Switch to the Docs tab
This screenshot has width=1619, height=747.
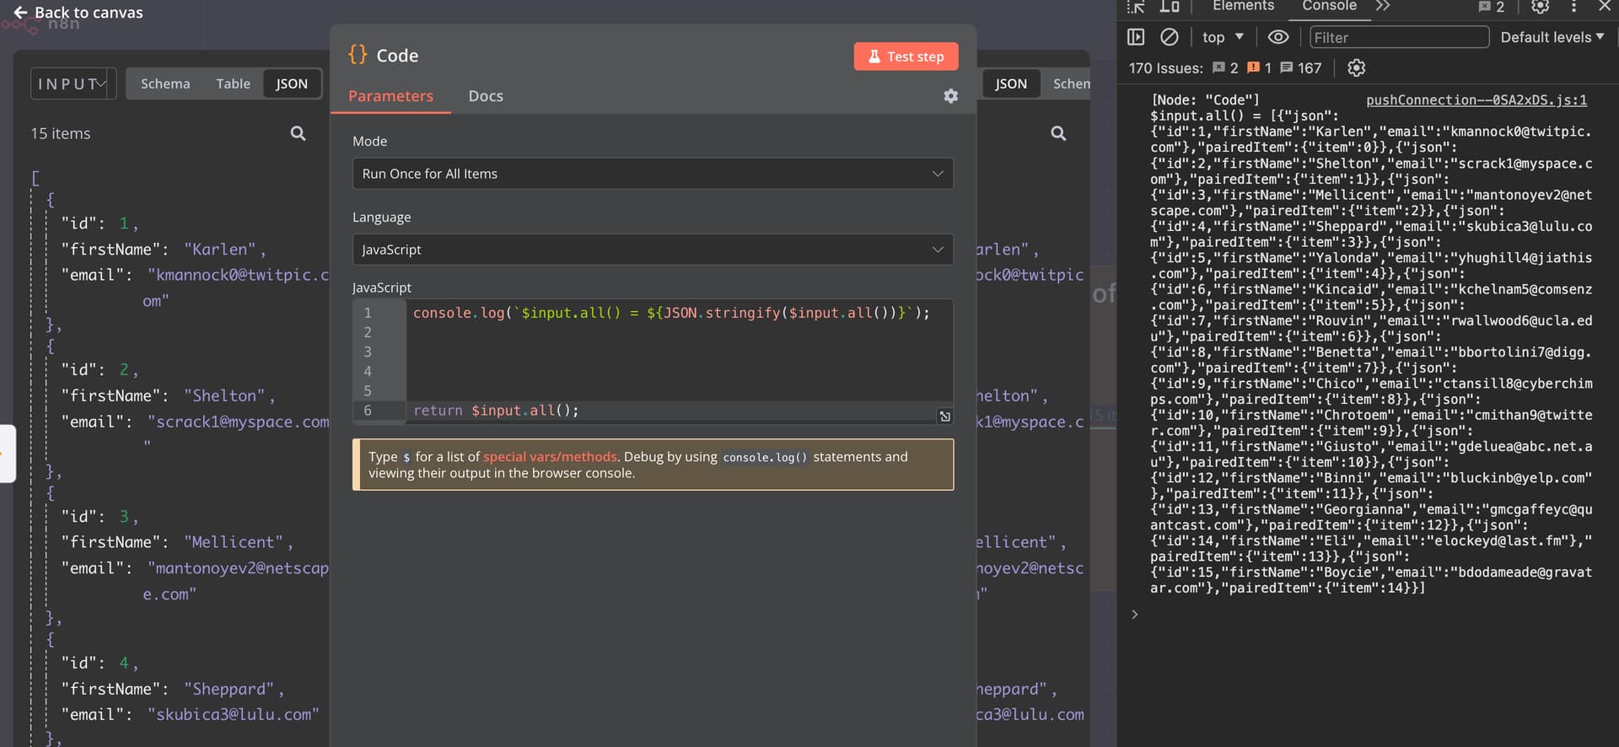point(486,96)
